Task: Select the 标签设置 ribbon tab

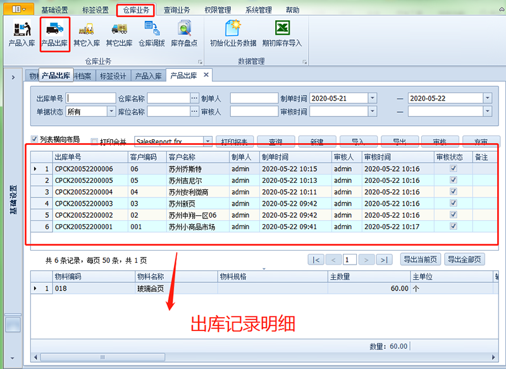Action: 96,10
